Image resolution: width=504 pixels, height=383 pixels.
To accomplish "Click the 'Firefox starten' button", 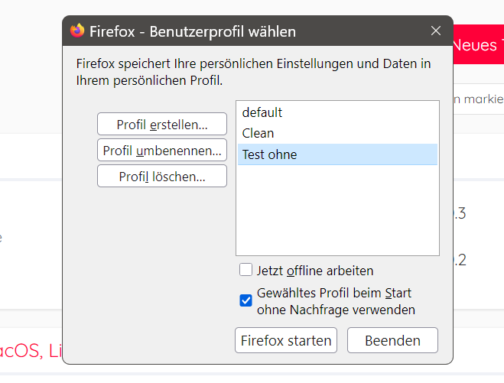I will click(x=286, y=340).
